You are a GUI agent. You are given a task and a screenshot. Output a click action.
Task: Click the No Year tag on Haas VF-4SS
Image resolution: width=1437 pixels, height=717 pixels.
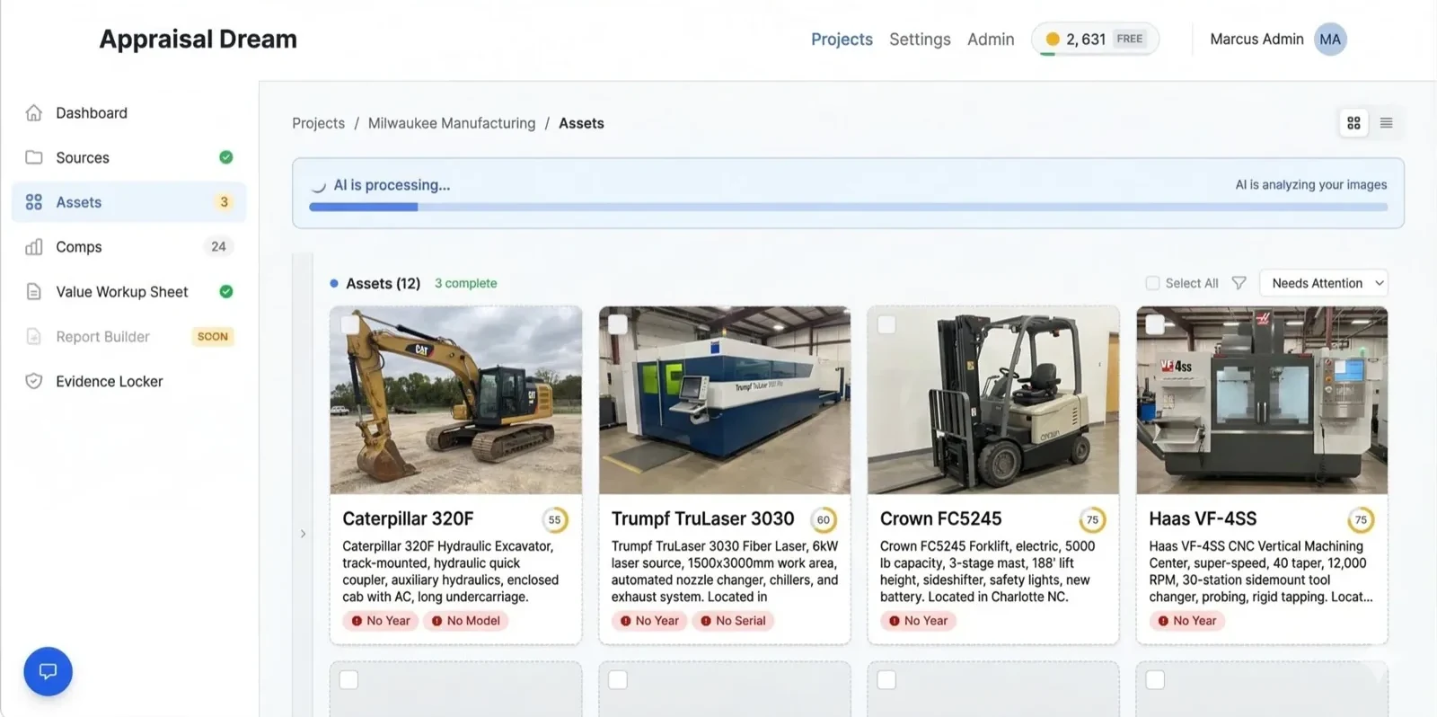pyautogui.click(x=1187, y=621)
